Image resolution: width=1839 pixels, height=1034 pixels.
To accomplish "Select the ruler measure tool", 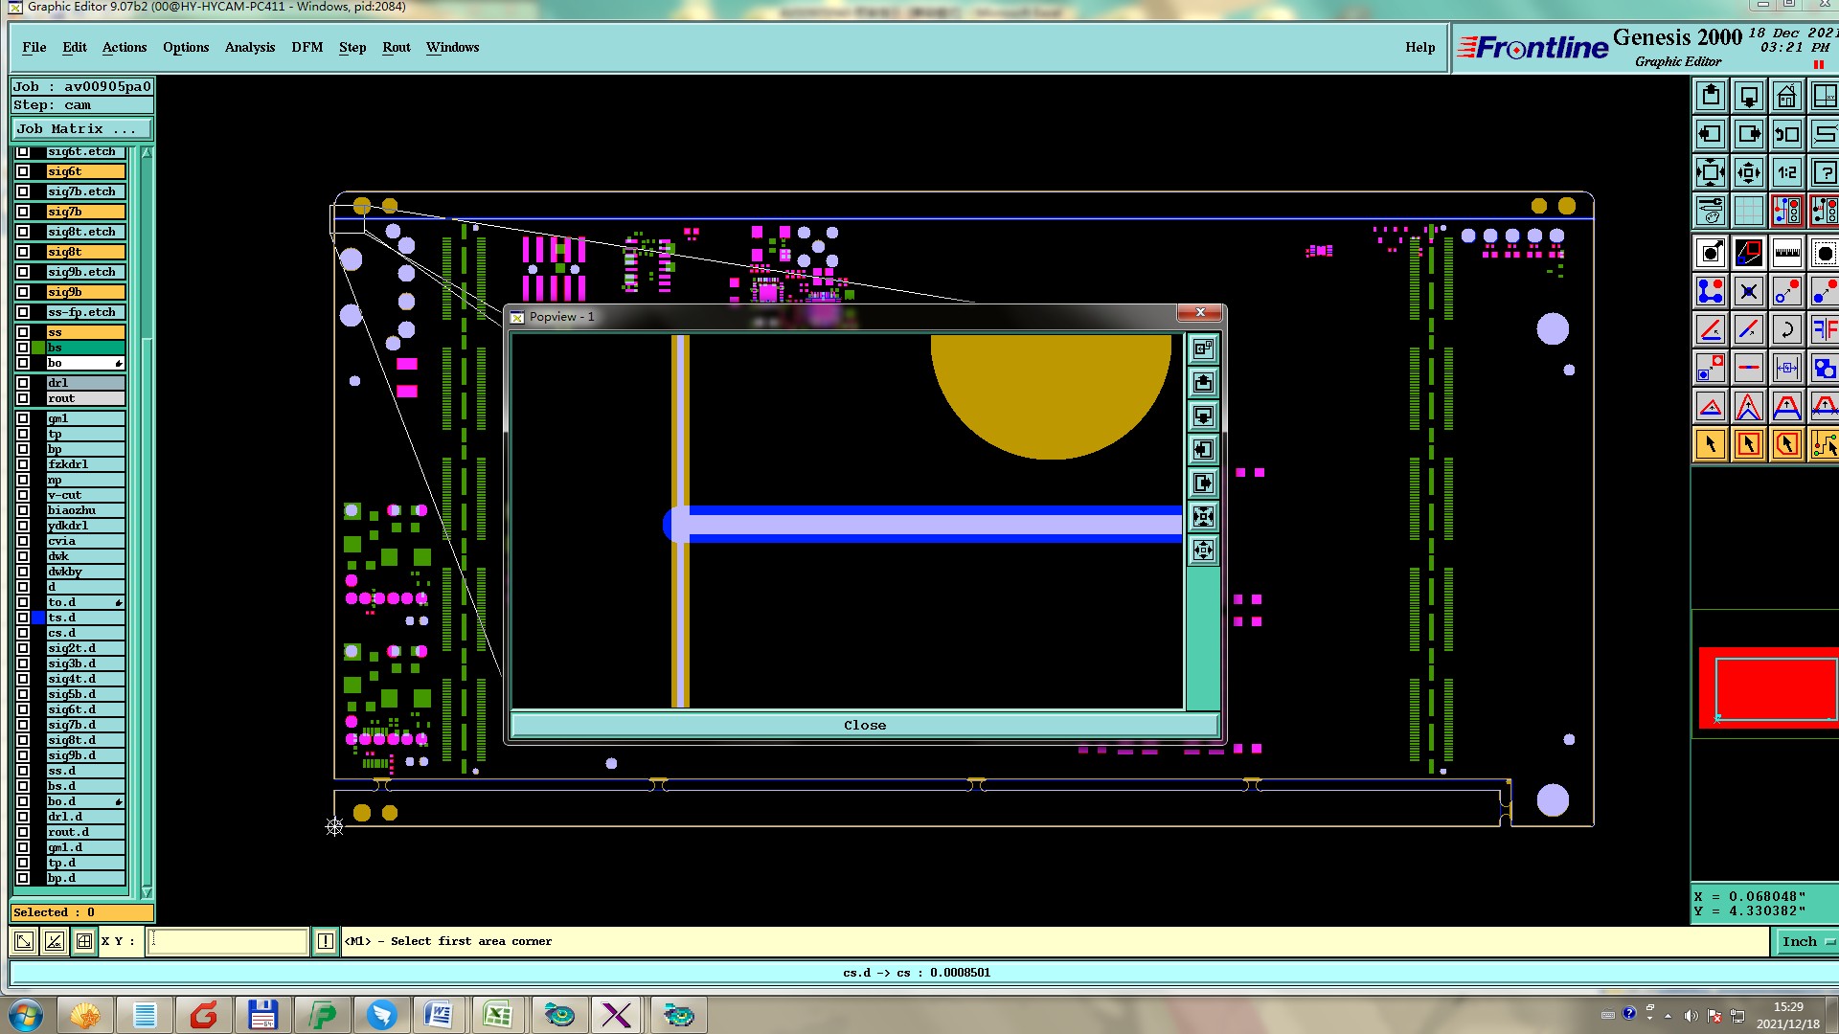I will 1786,254.
